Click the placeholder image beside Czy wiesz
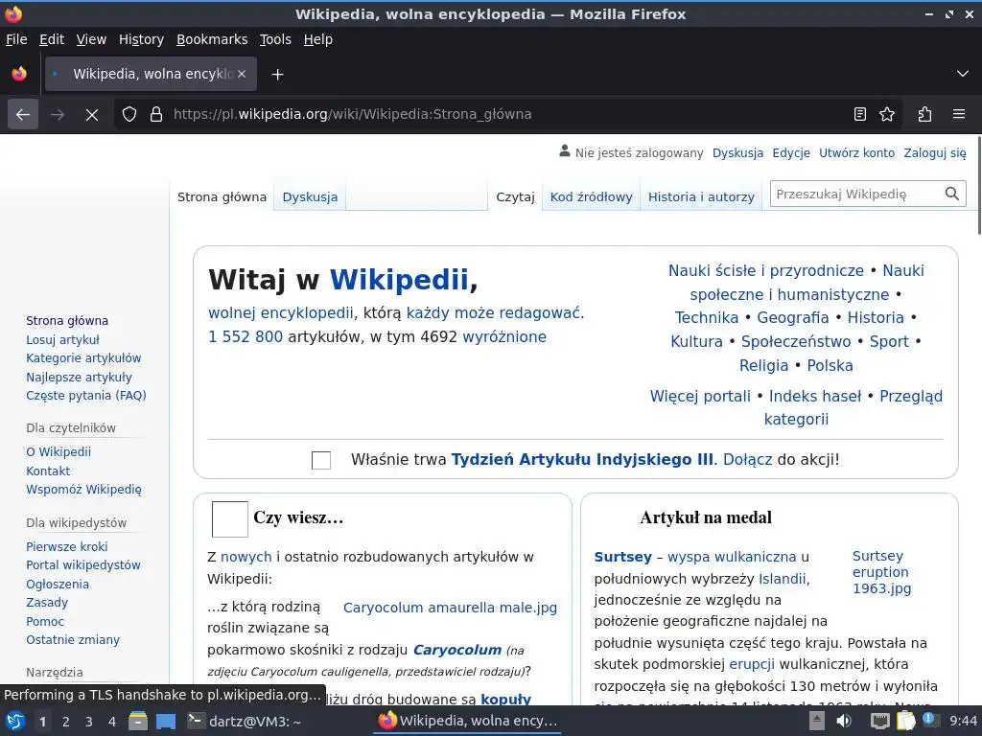The height and width of the screenshot is (736, 982). pyautogui.click(x=230, y=518)
